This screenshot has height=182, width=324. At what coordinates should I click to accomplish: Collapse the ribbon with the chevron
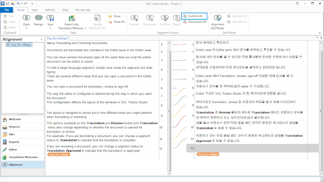tap(319, 33)
